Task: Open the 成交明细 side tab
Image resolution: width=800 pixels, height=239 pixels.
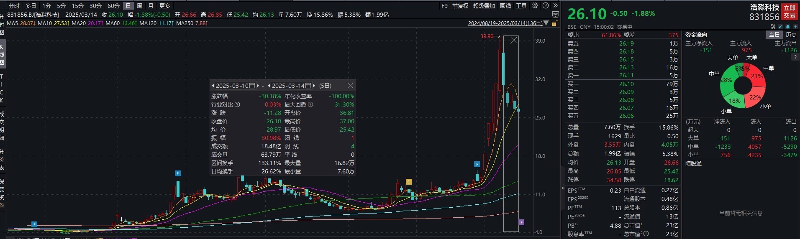Action: tap(2, 126)
